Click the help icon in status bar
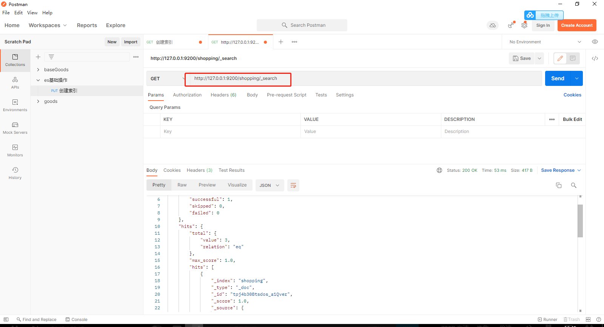This screenshot has height=327, width=604. pos(599,319)
